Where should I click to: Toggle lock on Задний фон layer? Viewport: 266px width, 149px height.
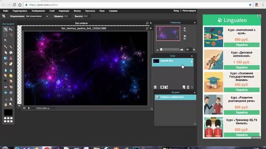click(x=191, y=61)
